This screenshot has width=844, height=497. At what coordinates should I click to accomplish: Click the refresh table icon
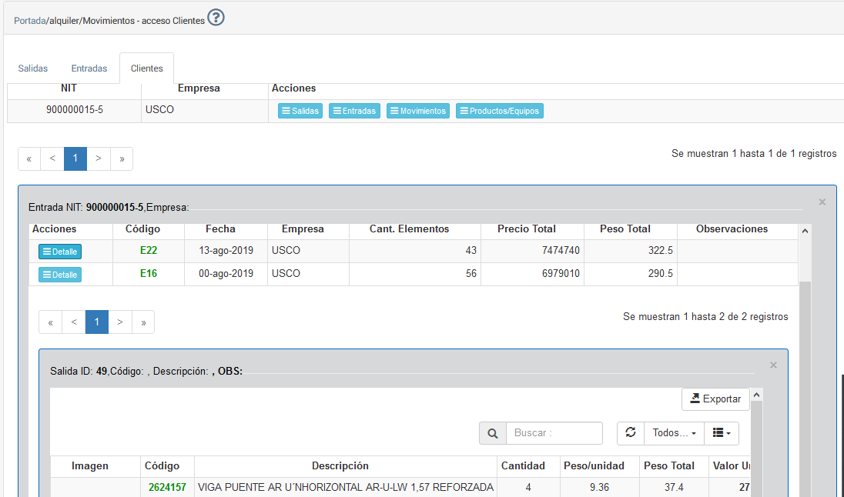tap(630, 433)
